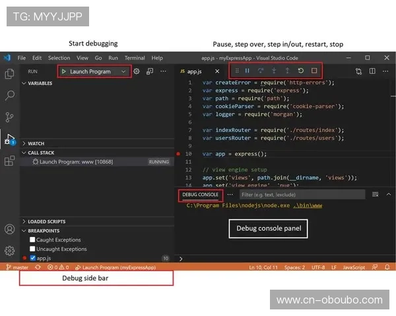This screenshot has width=396, height=316.
Task: Click the Restart debugging icon
Action: click(x=301, y=70)
